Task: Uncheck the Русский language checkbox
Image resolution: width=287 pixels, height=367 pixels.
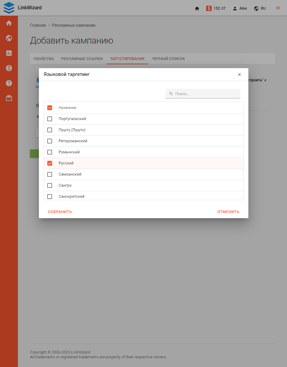Action: click(x=49, y=163)
